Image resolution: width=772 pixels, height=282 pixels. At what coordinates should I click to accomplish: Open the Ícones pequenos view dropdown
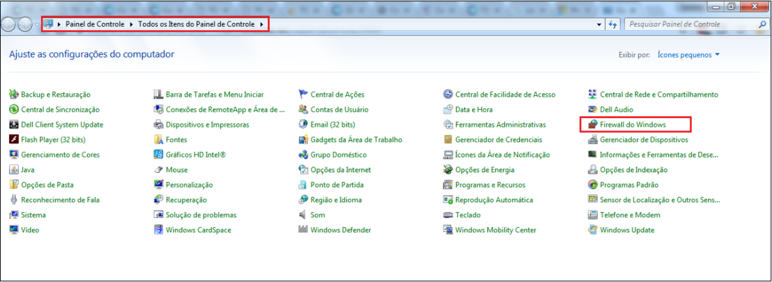tap(689, 55)
